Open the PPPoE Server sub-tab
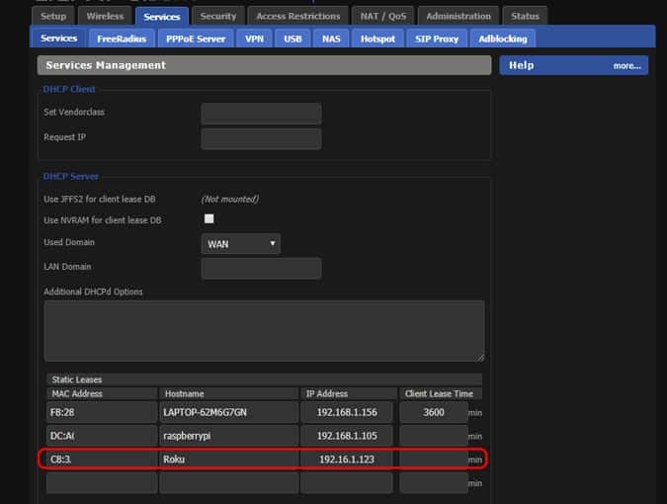Screen dimensions: 667x504 click(194, 39)
